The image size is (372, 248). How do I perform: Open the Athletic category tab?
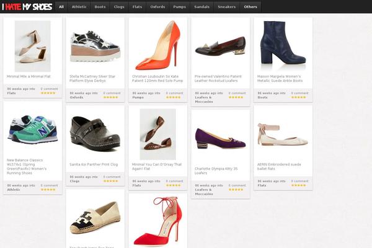[x=79, y=7]
